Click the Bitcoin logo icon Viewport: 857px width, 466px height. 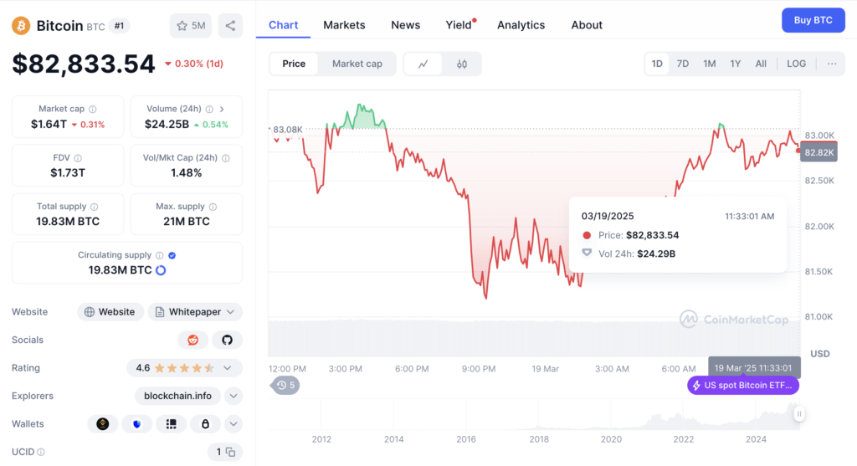(x=21, y=26)
